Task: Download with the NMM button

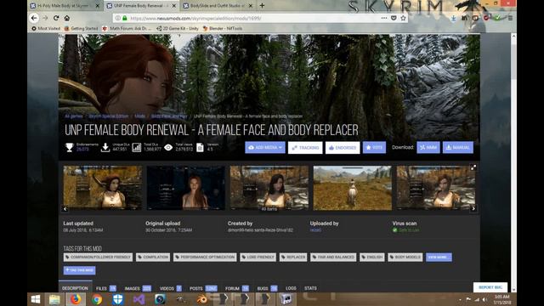Action: tap(428, 147)
